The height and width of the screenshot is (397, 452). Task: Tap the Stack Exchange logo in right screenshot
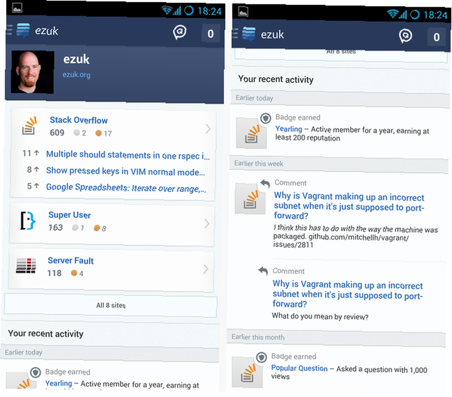(x=249, y=34)
